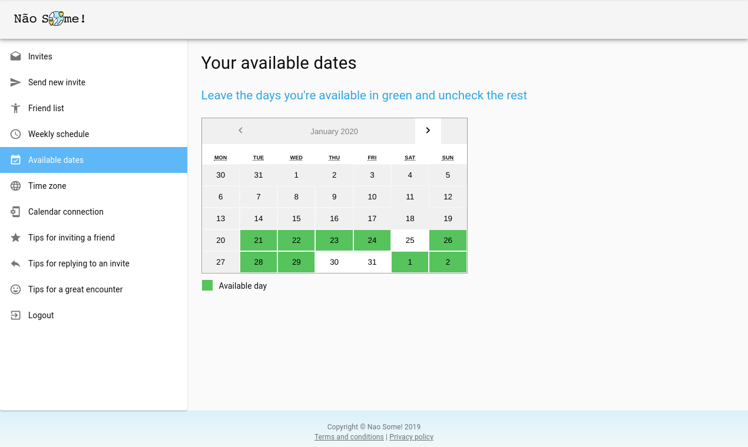Click the THU weekday header
Image resolution: width=748 pixels, height=447 pixels.
[334, 158]
